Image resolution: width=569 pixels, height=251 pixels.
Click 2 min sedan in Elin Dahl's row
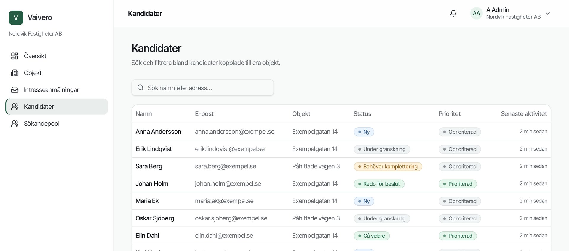point(533,236)
